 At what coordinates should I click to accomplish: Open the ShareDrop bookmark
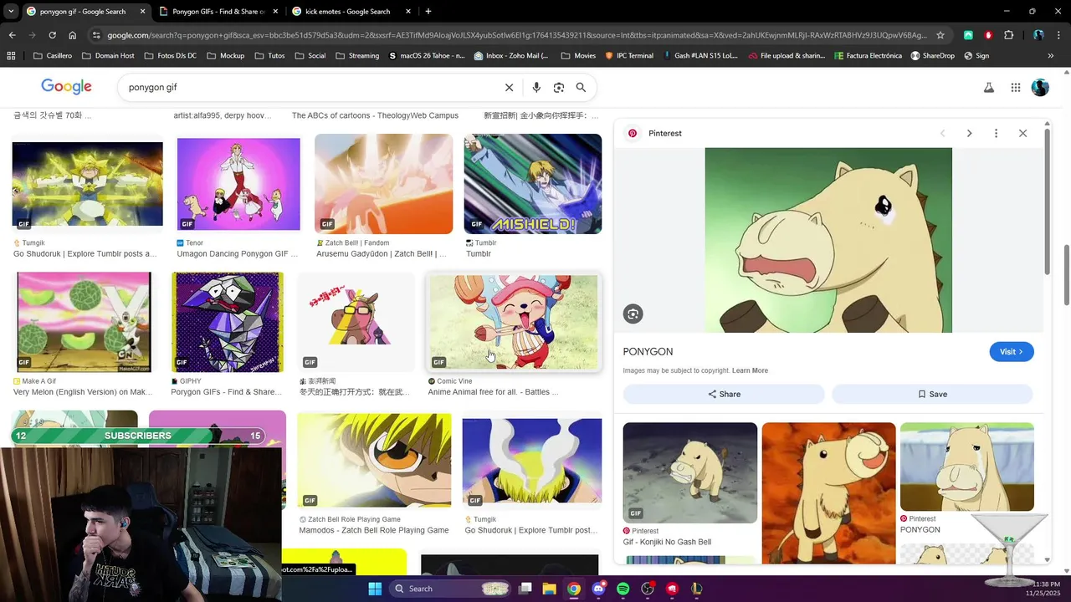[932, 56]
